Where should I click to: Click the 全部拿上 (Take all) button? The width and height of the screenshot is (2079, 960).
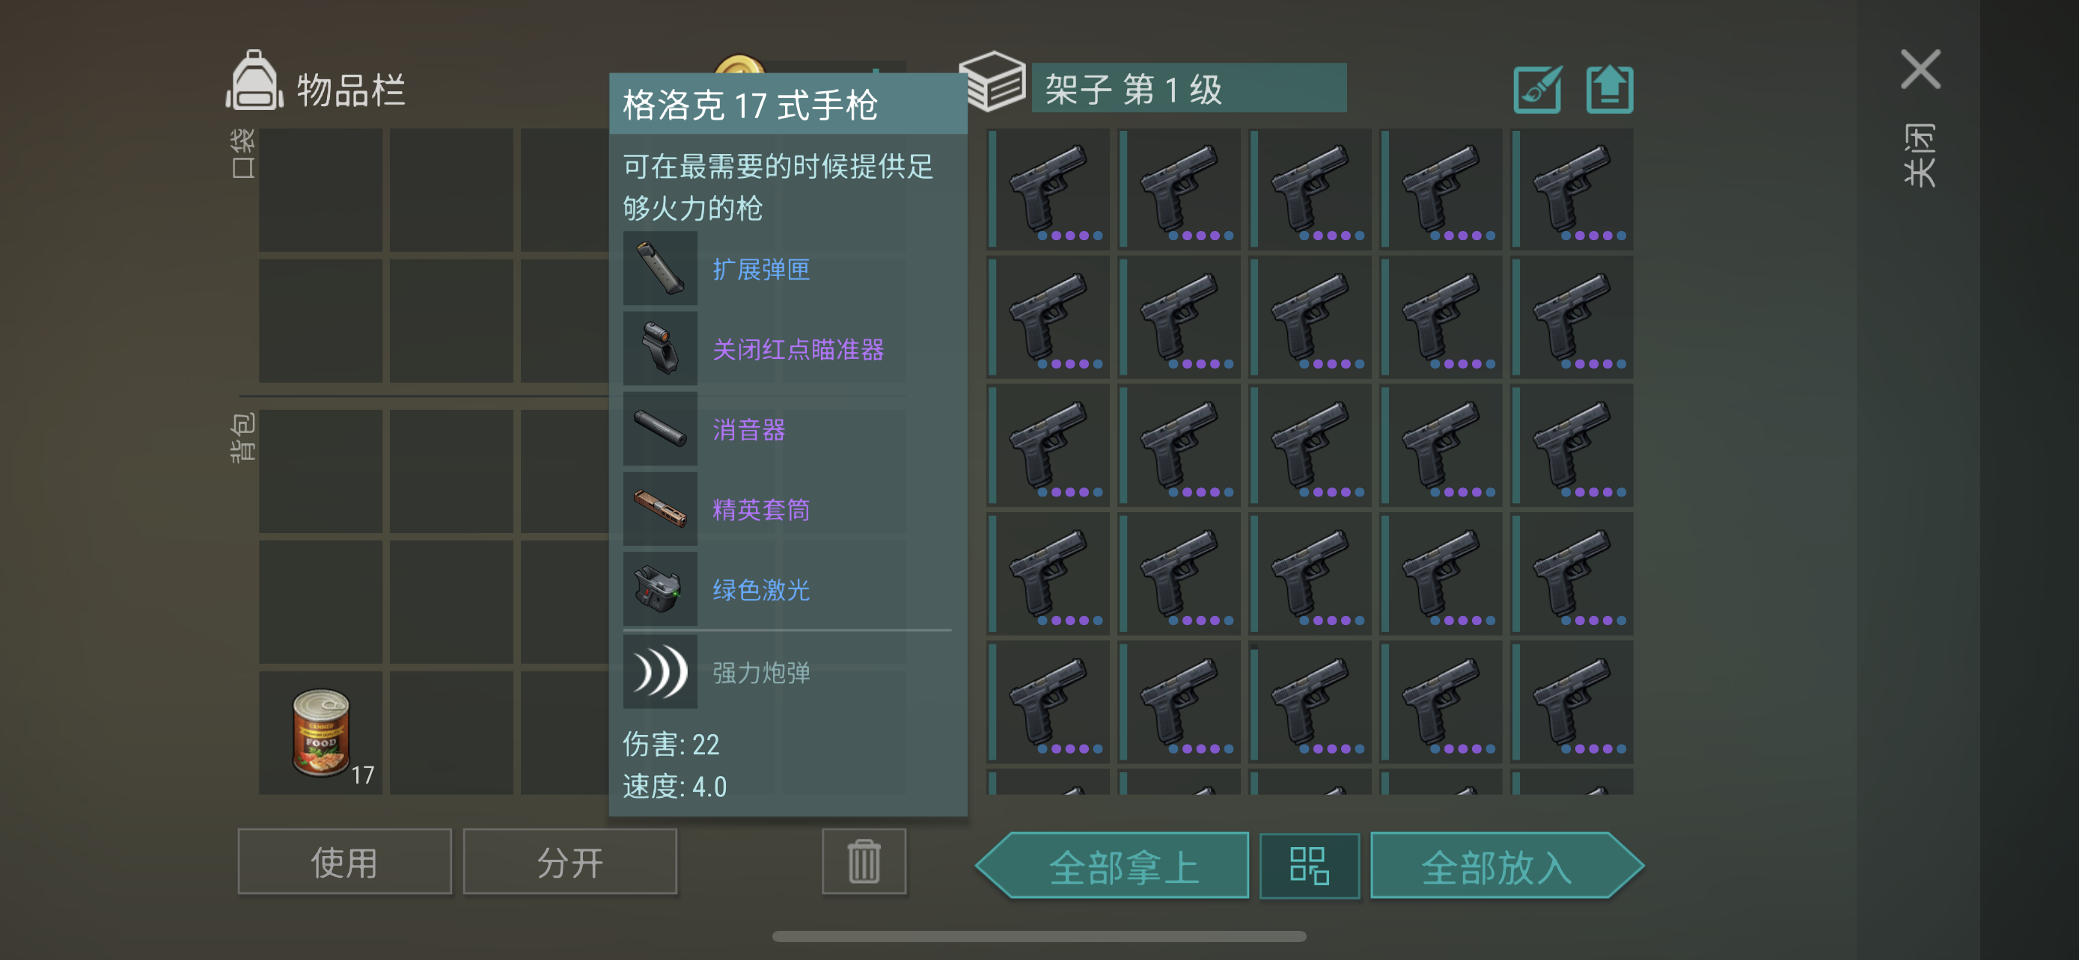[1114, 866]
